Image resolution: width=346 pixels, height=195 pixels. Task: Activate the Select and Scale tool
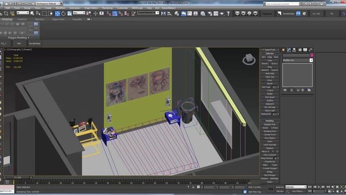[x=70, y=14]
